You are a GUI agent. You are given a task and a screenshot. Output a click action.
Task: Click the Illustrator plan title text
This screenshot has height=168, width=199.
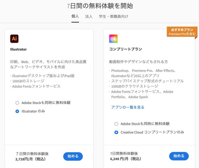19,49
